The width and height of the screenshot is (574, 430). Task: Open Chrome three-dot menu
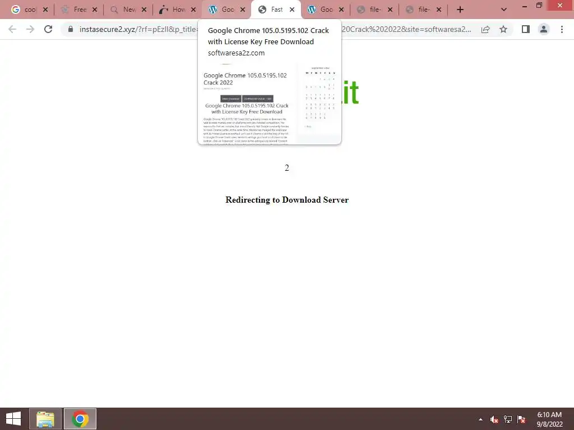tap(562, 29)
